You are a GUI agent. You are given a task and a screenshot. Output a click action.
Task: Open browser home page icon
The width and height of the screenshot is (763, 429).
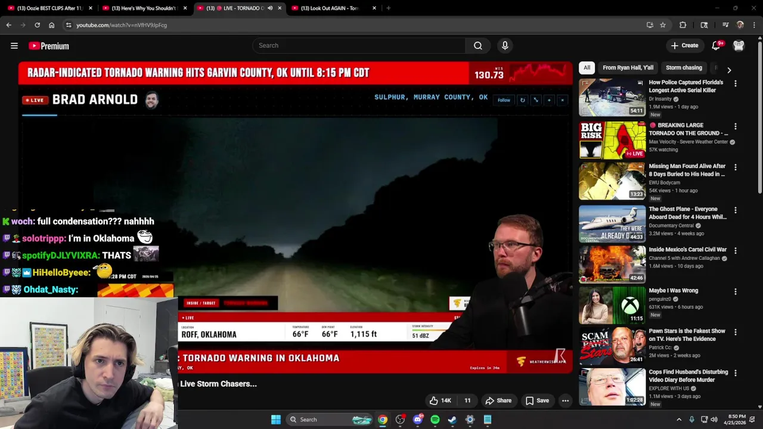tap(51, 25)
